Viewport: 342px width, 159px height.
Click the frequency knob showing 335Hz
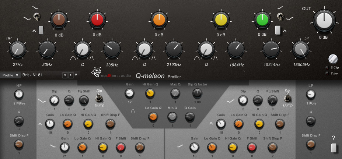pyautogui.click(x=112, y=49)
